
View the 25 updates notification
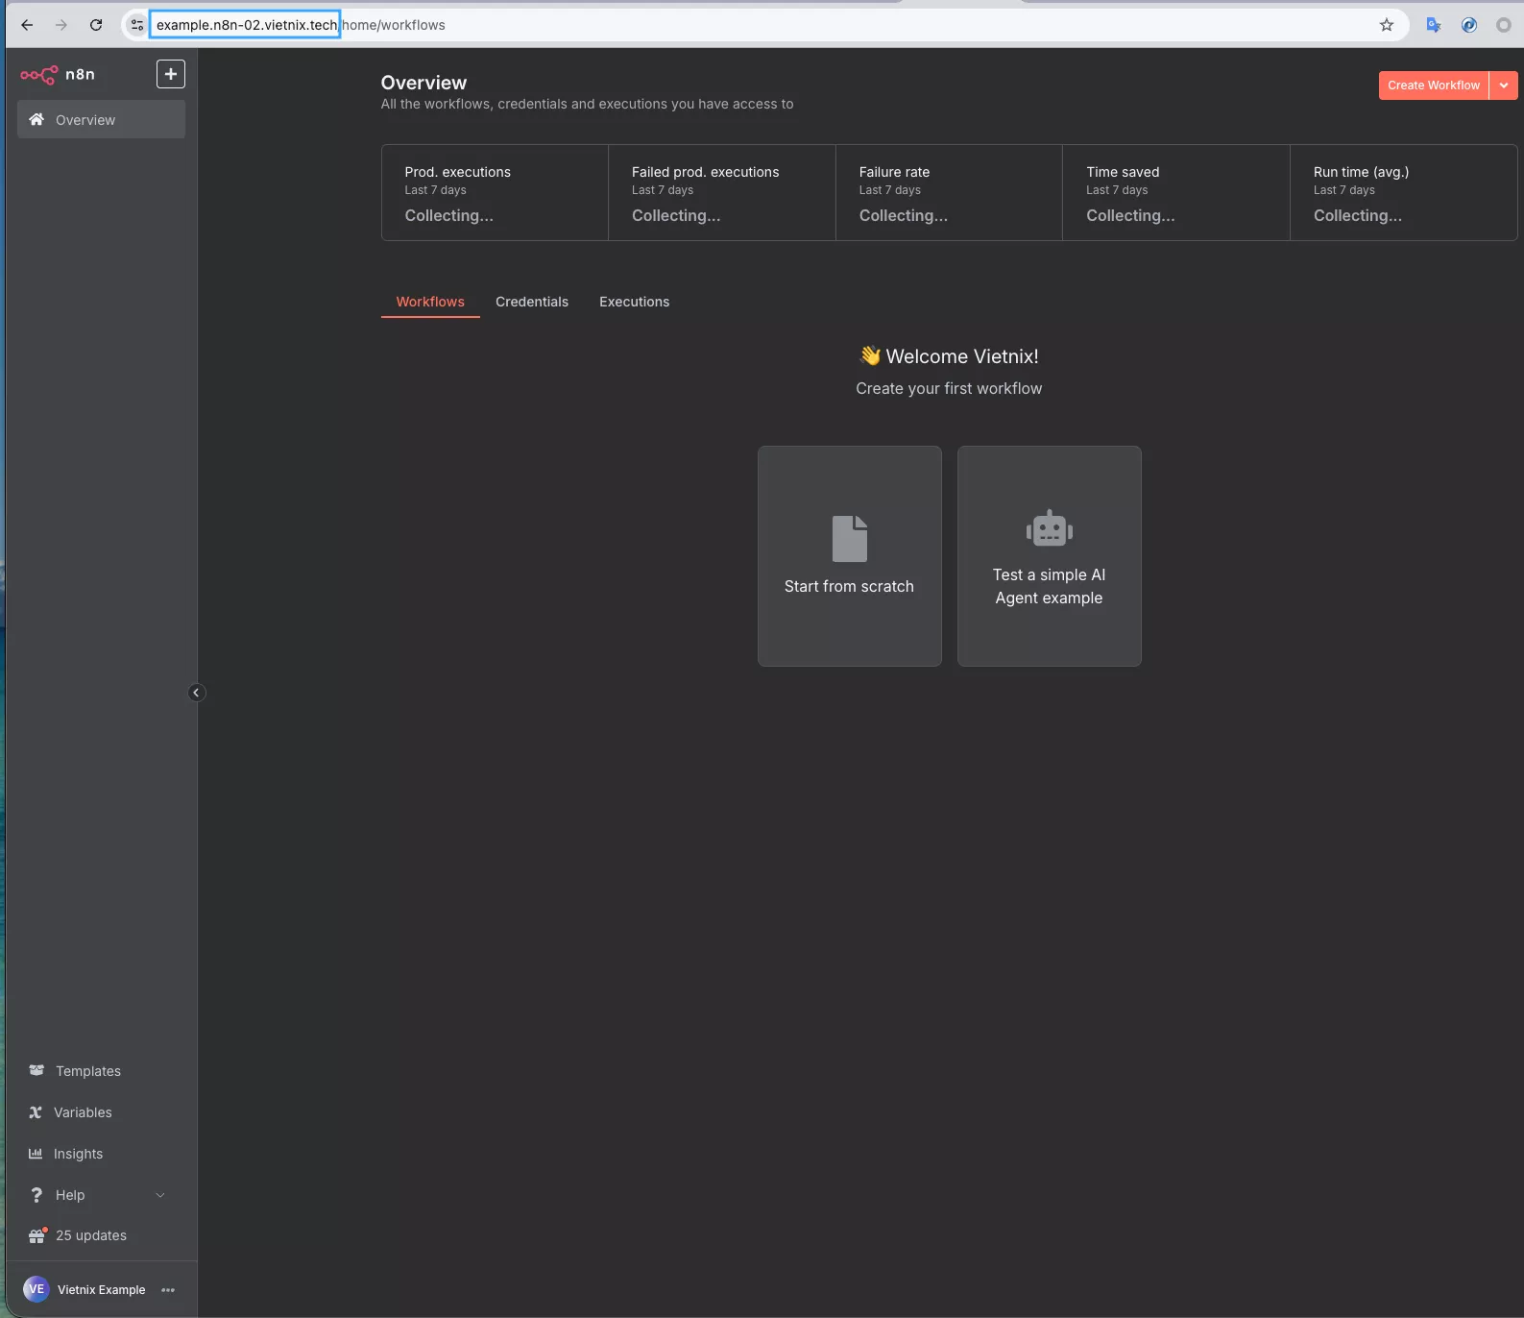[90, 1235]
